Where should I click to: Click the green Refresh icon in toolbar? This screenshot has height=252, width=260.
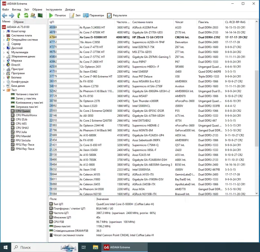click(26, 15)
